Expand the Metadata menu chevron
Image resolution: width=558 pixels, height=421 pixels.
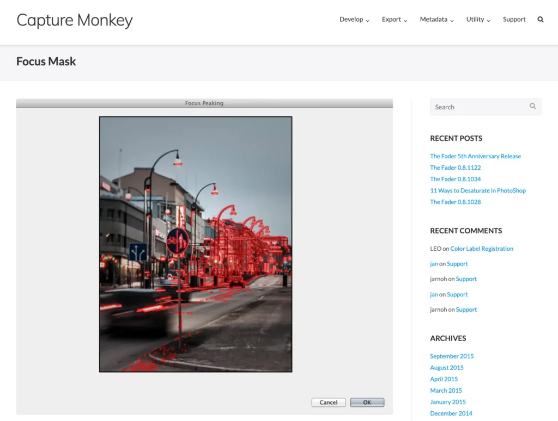click(x=452, y=21)
